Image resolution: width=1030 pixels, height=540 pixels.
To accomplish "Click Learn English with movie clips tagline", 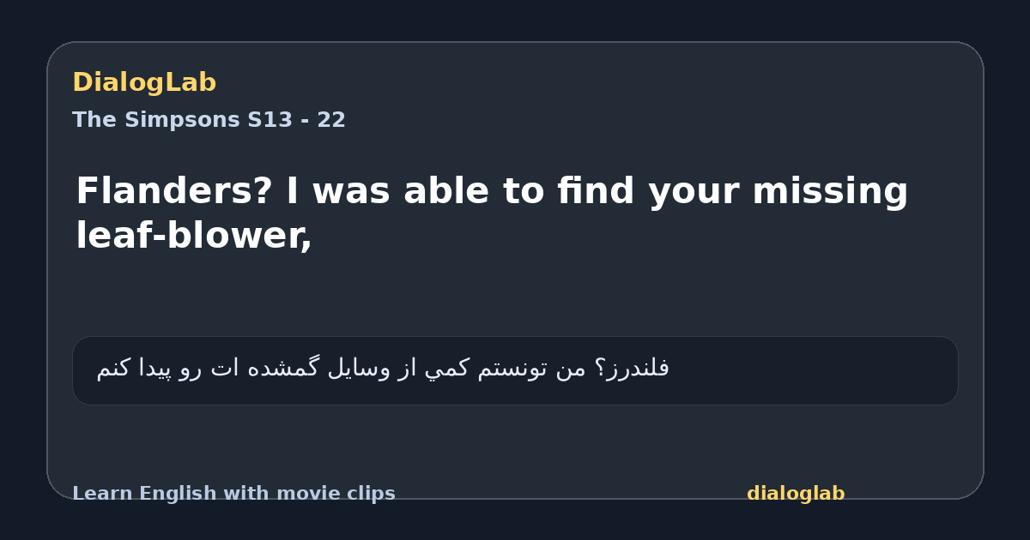I will (x=233, y=494).
